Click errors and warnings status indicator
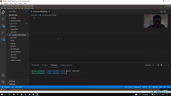 [19, 87]
